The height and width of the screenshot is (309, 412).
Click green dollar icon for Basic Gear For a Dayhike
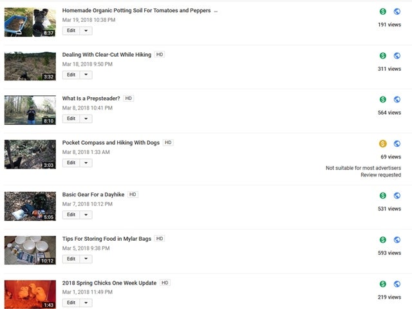(383, 196)
